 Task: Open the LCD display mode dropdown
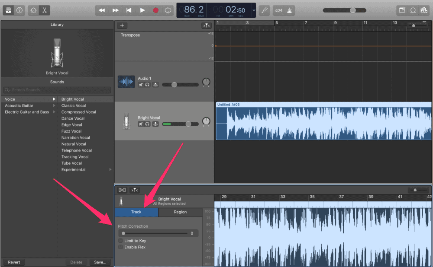(x=254, y=10)
